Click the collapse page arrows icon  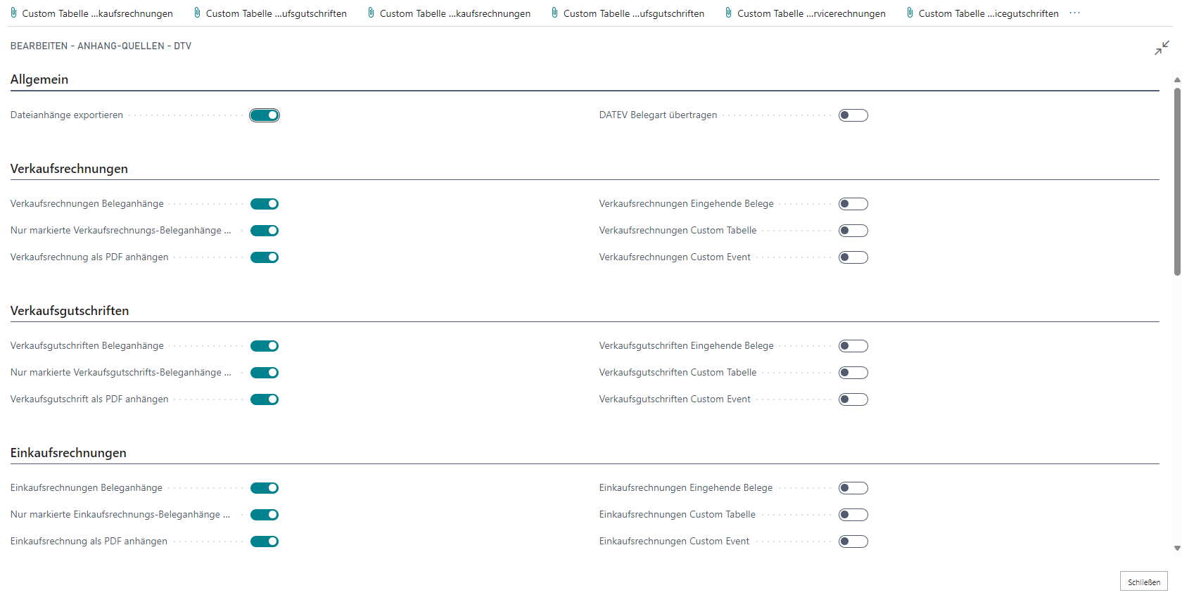pos(1161,48)
